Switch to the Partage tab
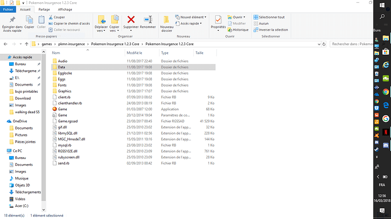The width and height of the screenshot is (391, 219). pos(44,10)
